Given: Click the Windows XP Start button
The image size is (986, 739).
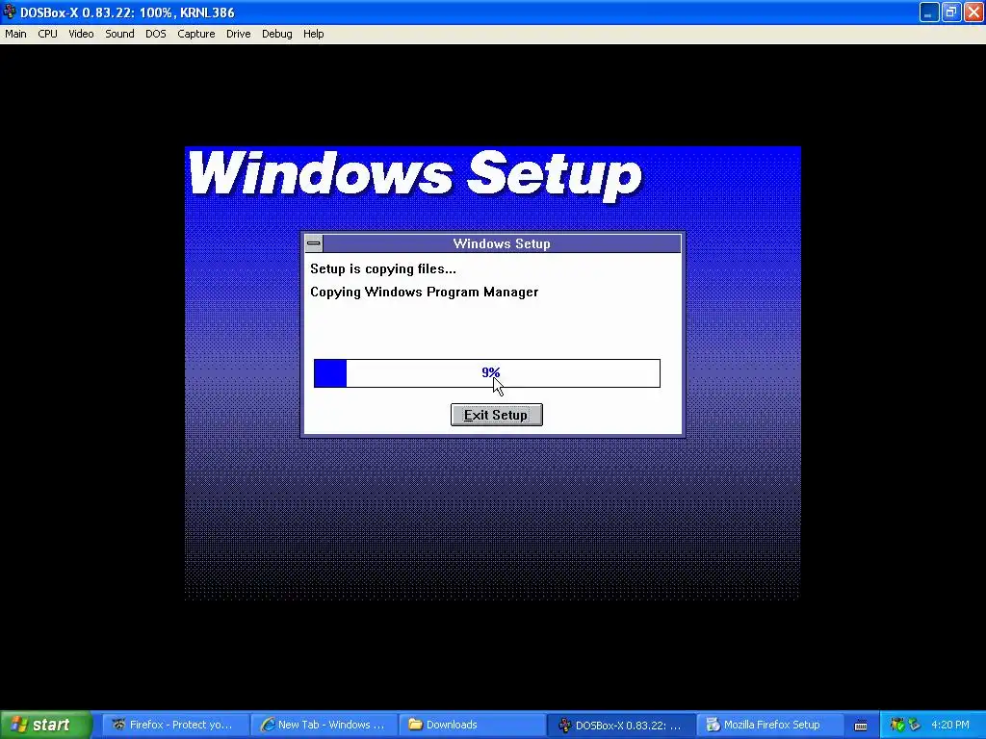Looking at the screenshot, I should [x=45, y=725].
